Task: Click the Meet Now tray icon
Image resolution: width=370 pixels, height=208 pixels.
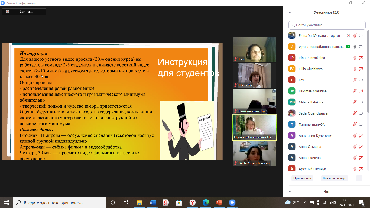Action: tap(318, 203)
